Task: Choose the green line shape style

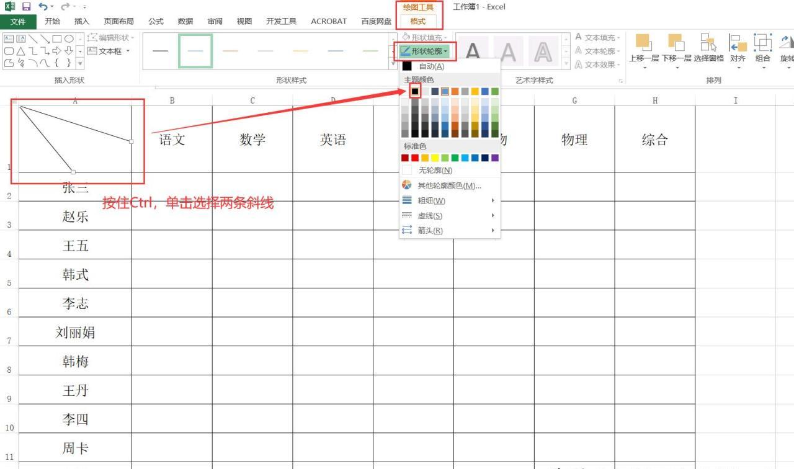Action: click(370, 51)
